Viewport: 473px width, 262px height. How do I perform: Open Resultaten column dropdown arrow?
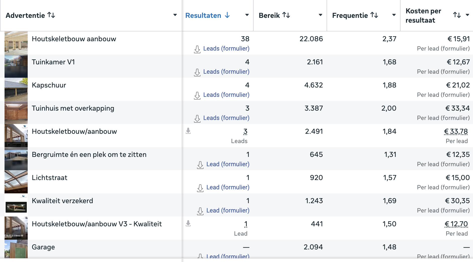[x=247, y=15]
